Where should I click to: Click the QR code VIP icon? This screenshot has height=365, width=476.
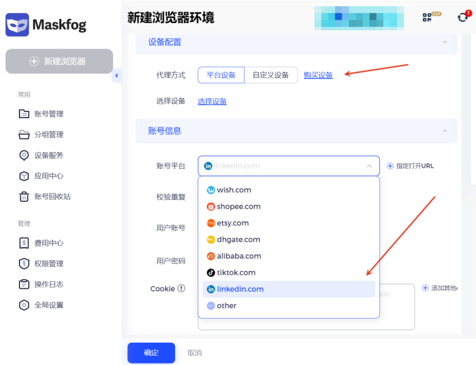(x=429, y=17)
